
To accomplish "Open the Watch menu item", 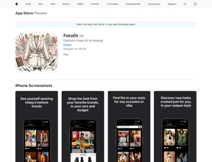I will click(80, 4).
